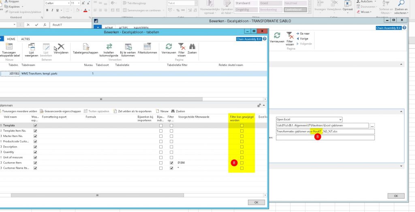Click the Excel sjablonen path field
The image size is (415, 212).
(322, 125)
